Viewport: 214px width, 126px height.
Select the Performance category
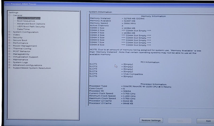click(21, 43)
